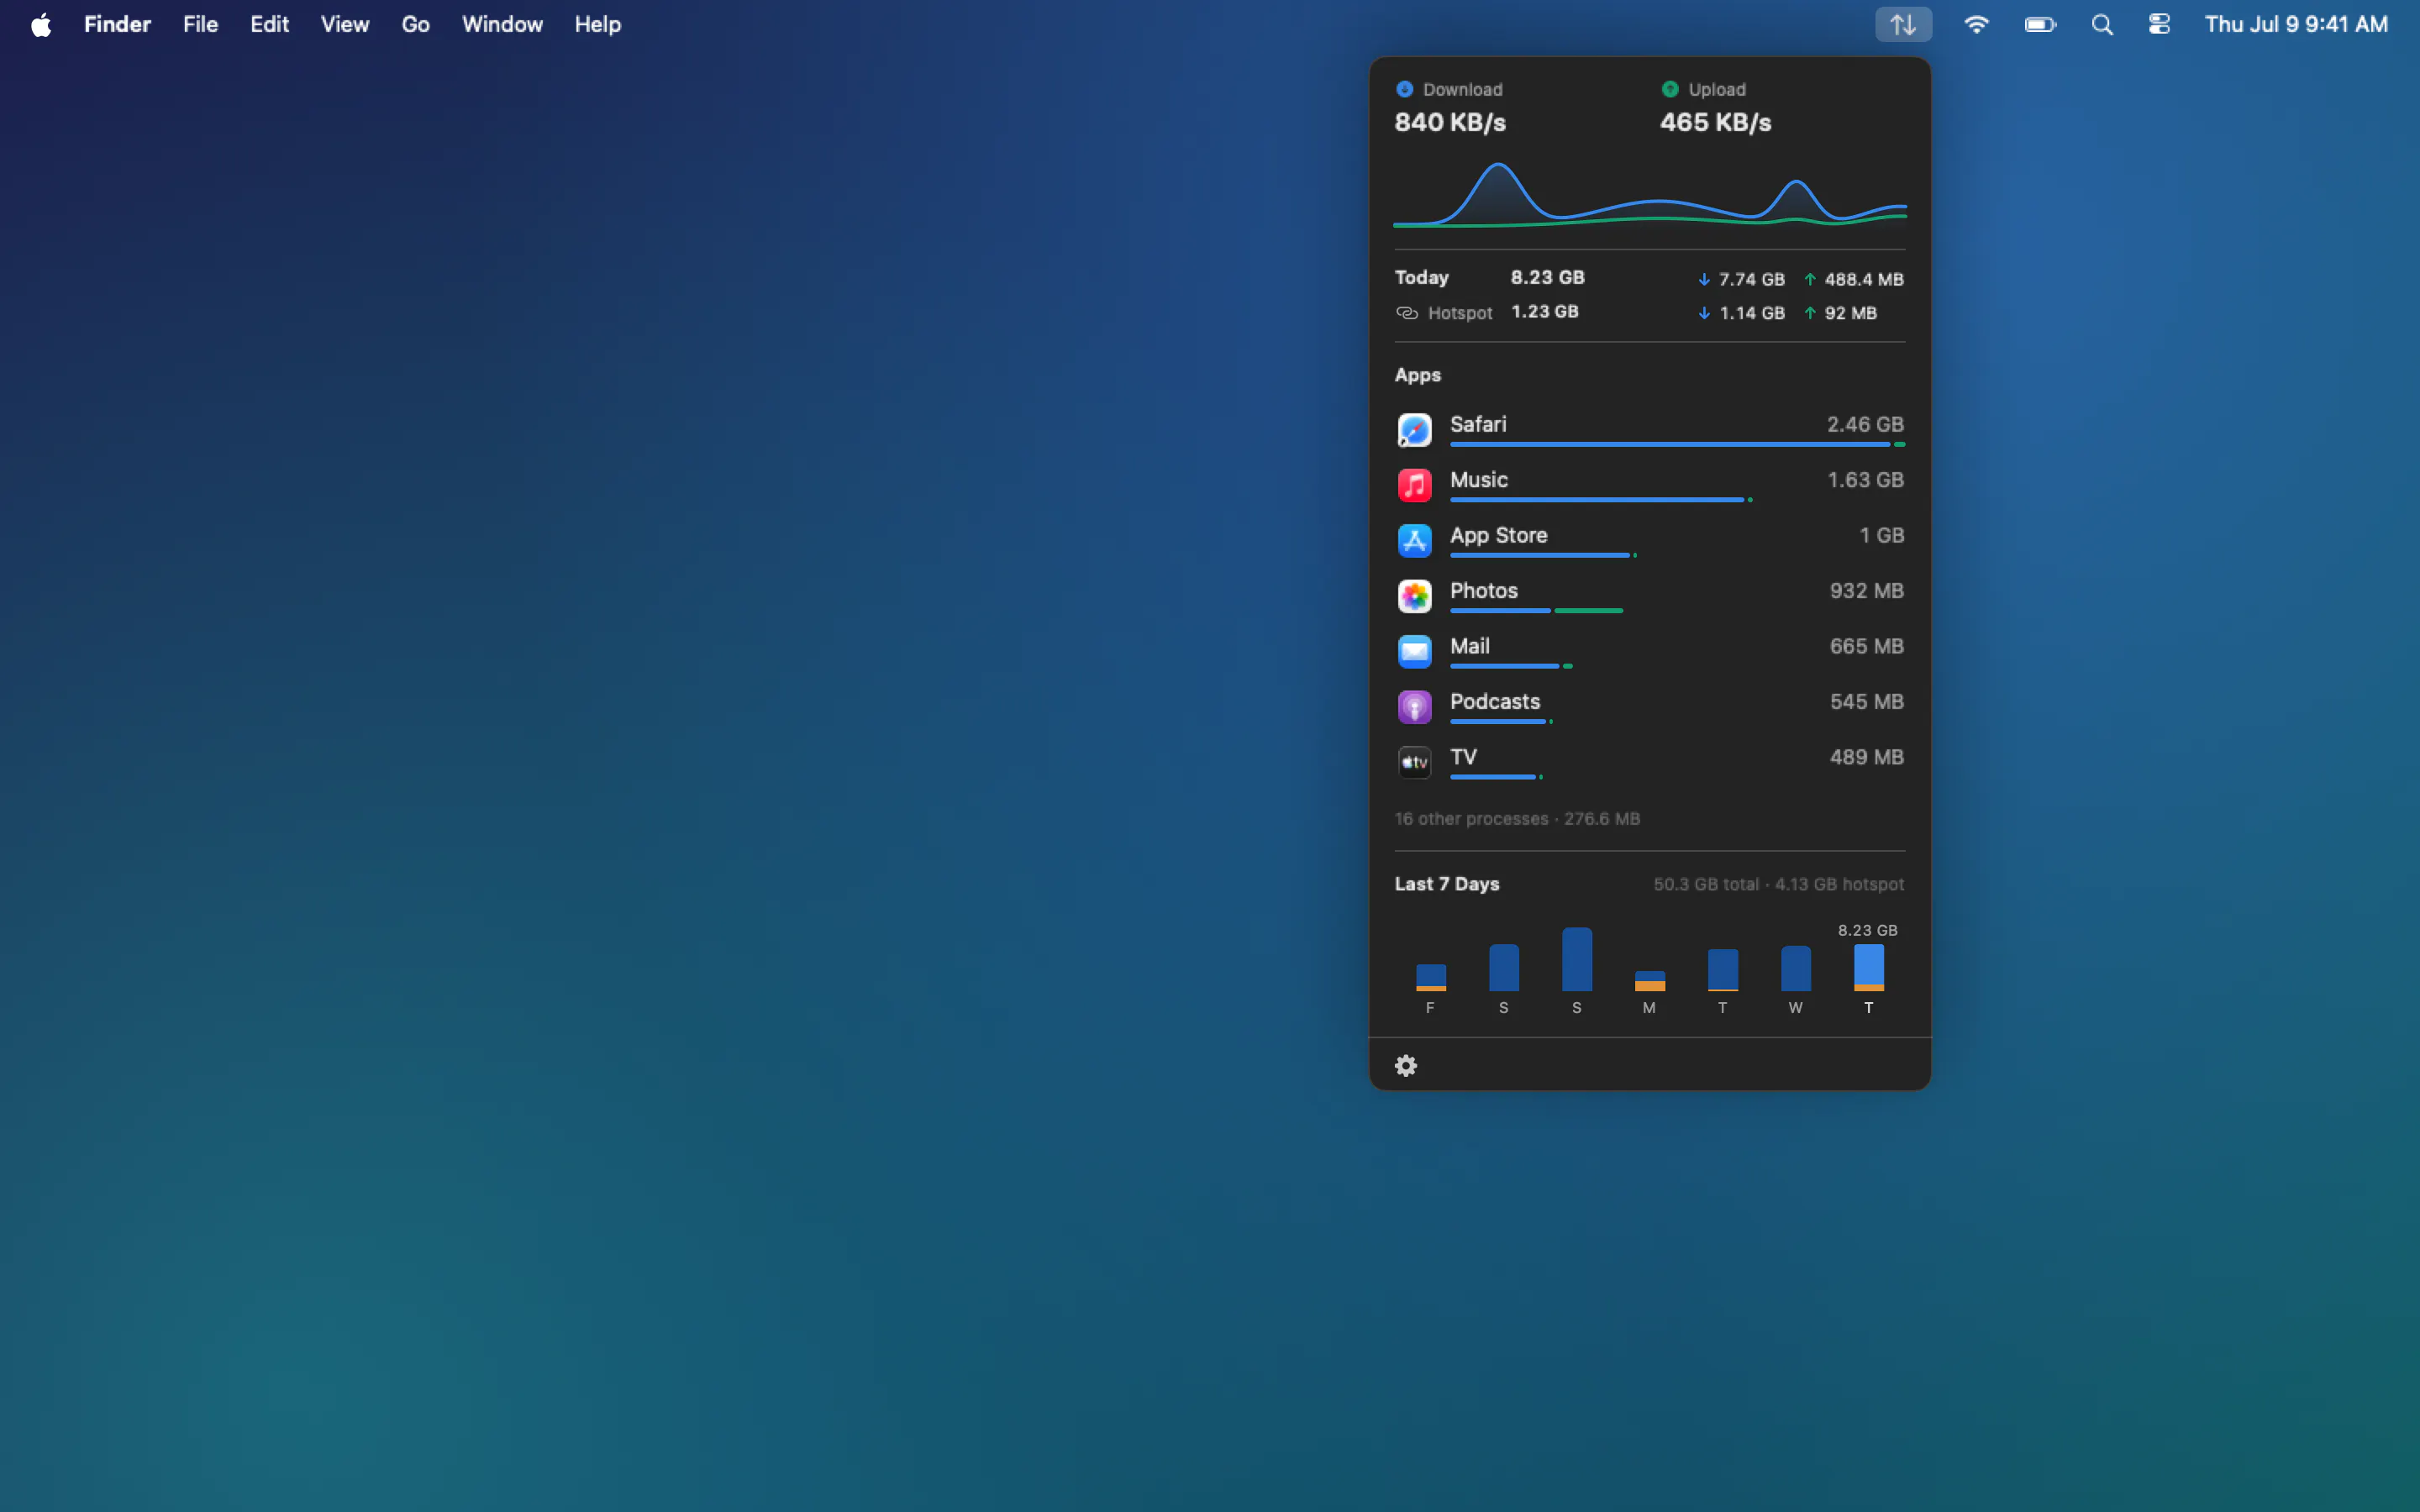Click '50.3 GB total · 4.13 GB hotspot' summary

tap(1778, 885)
